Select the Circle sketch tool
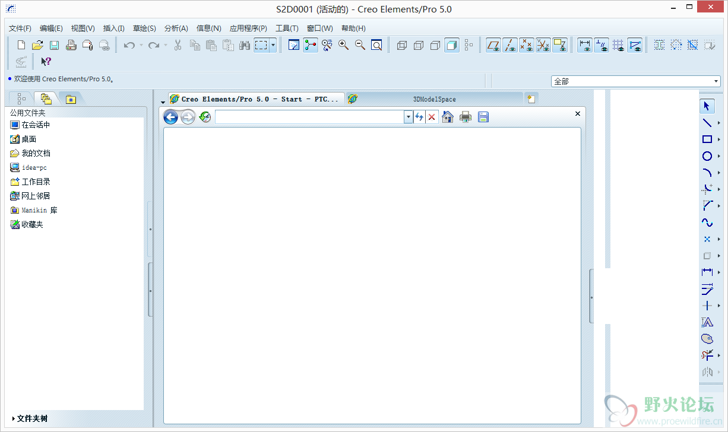The image size is (728, 432). [707, 156]
